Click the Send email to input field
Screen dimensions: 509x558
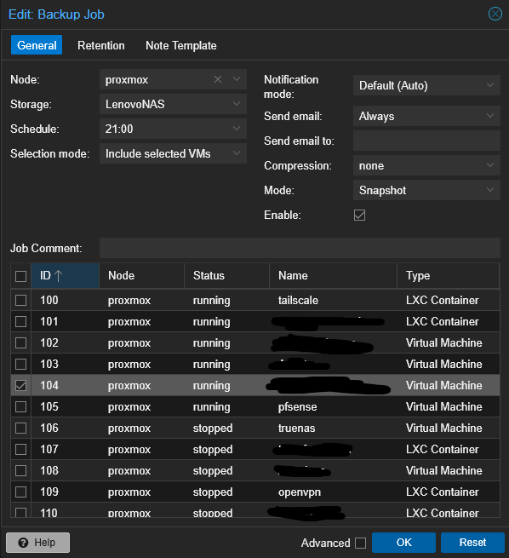(x=426, y=141)
